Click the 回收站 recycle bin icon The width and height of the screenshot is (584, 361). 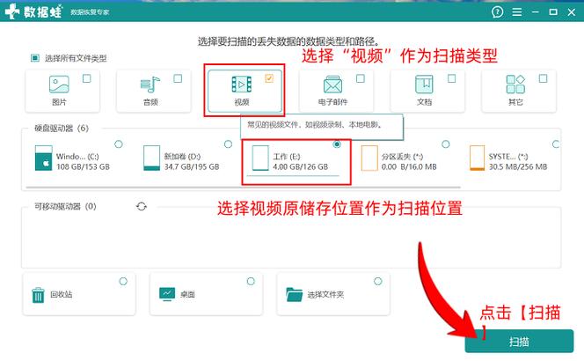coord(38,295)
